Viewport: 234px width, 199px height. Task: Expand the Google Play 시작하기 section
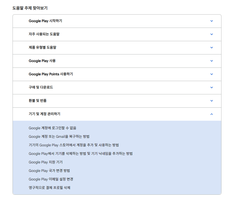tap(117, 21)
